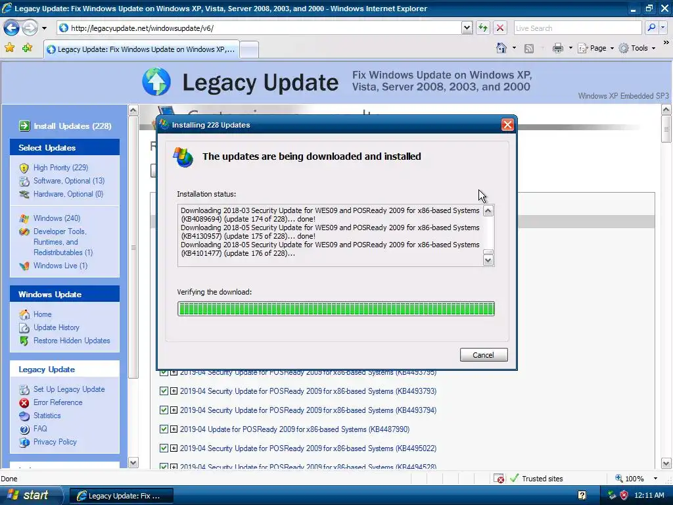Click the popup blocked status bar icon
The height and width of the screenshot is (505, 673).
499,479
